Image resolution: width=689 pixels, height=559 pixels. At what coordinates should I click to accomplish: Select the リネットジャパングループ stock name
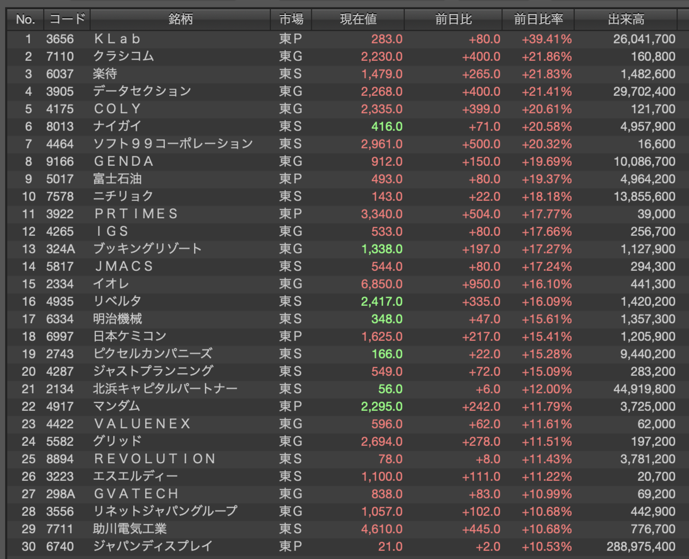coord(165,511)
